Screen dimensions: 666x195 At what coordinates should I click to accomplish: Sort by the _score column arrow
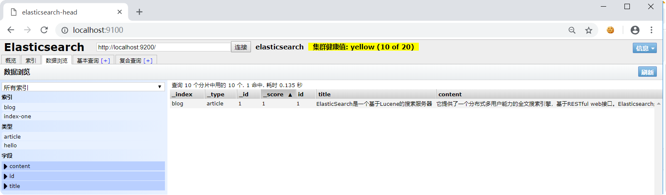click(x=290, y=95)
